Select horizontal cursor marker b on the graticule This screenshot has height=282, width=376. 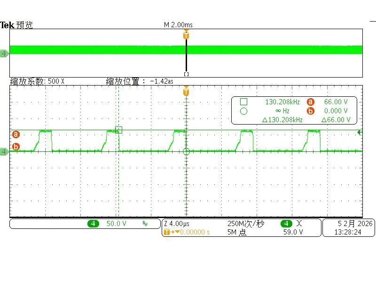pyautogui.click(x=16, y=147)
